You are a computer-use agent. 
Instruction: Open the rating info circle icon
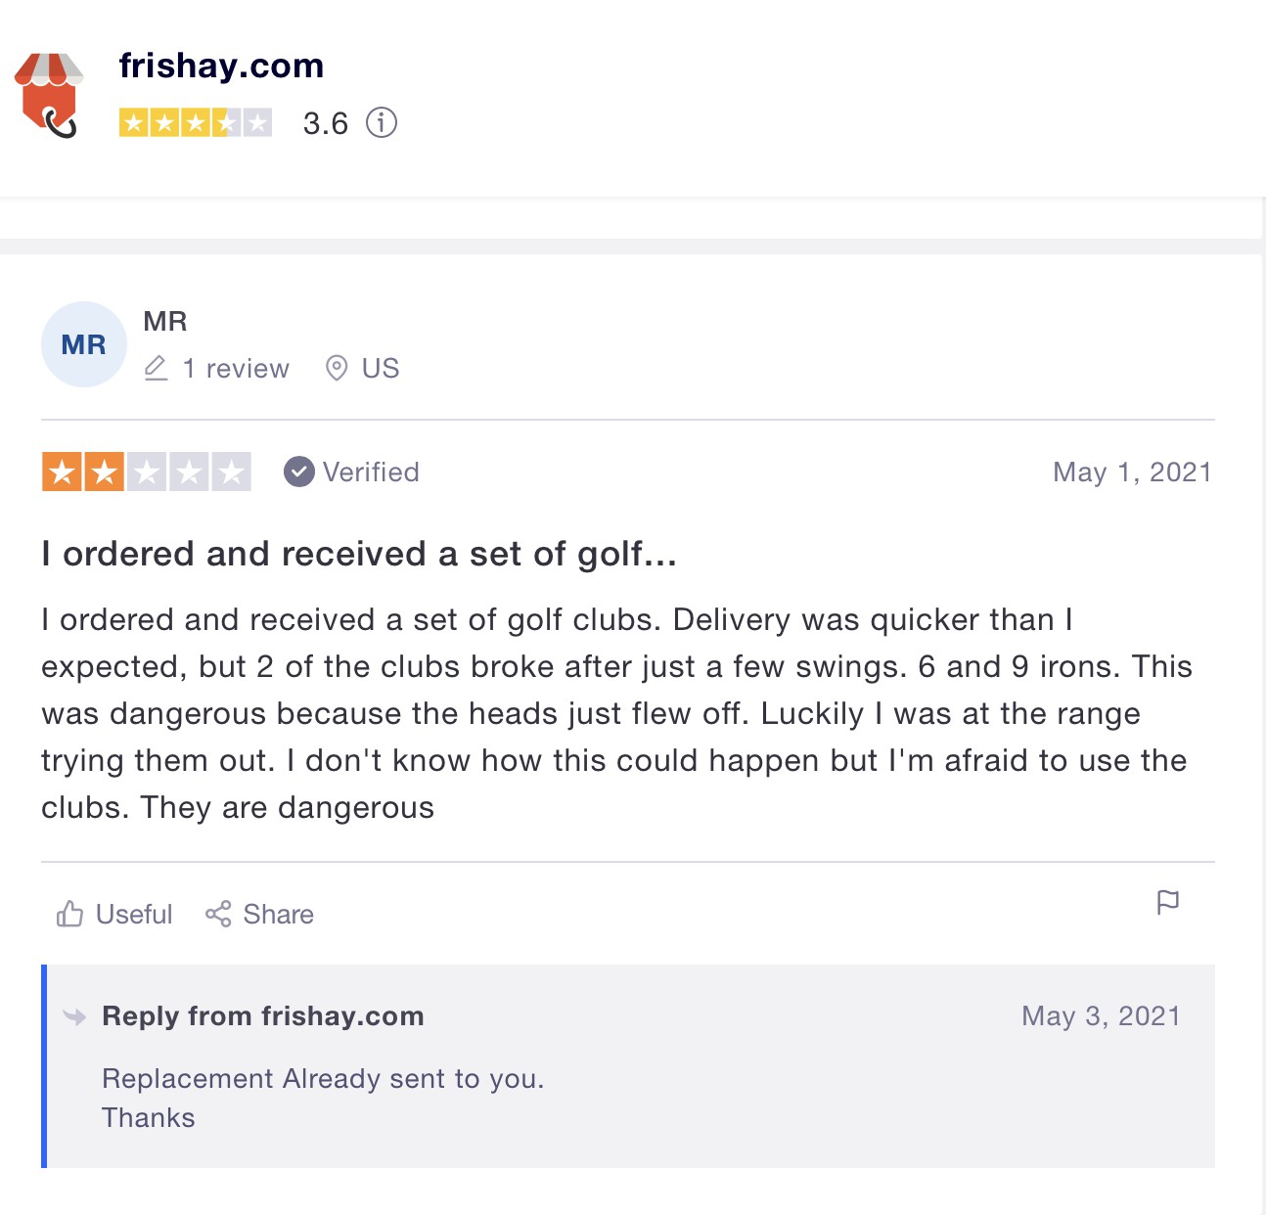[x=382, y=123]
